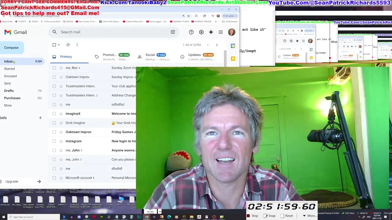Go to newer page arrow
The width and height of the screenshot is (392, 220).
pyautogui.click(x=208, y=45)
